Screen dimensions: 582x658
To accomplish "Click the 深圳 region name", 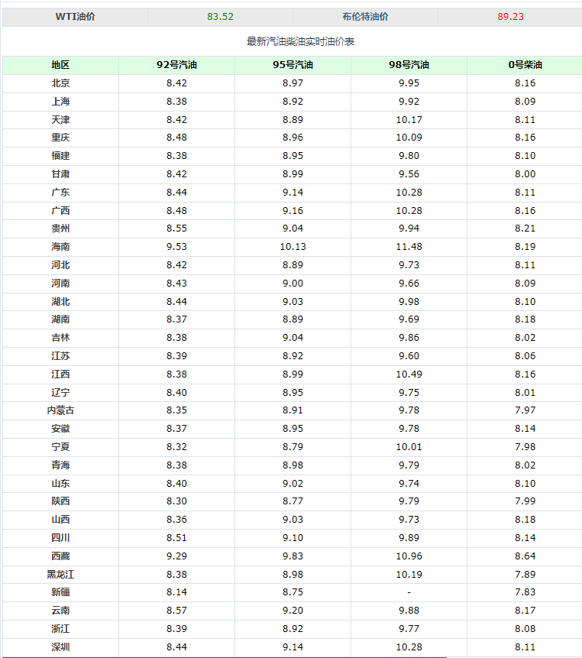I will pos(60,647).
